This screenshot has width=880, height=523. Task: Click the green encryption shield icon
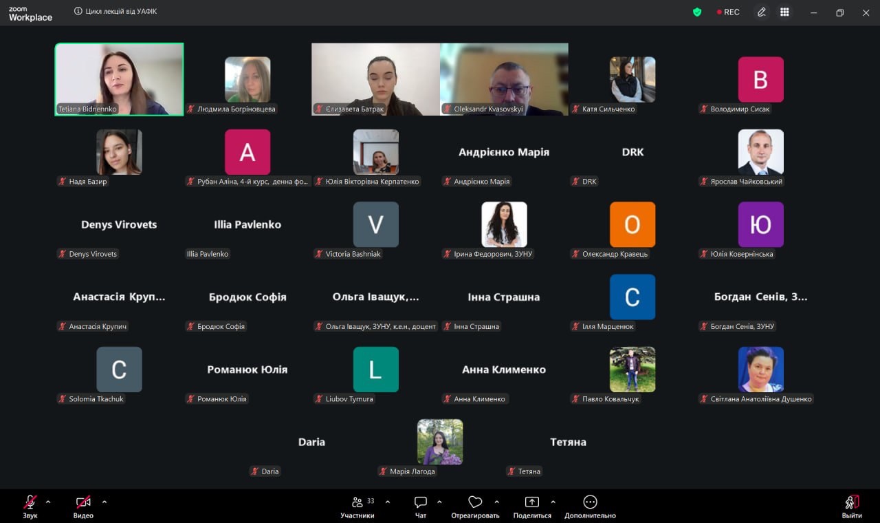(x=697, y=12)
